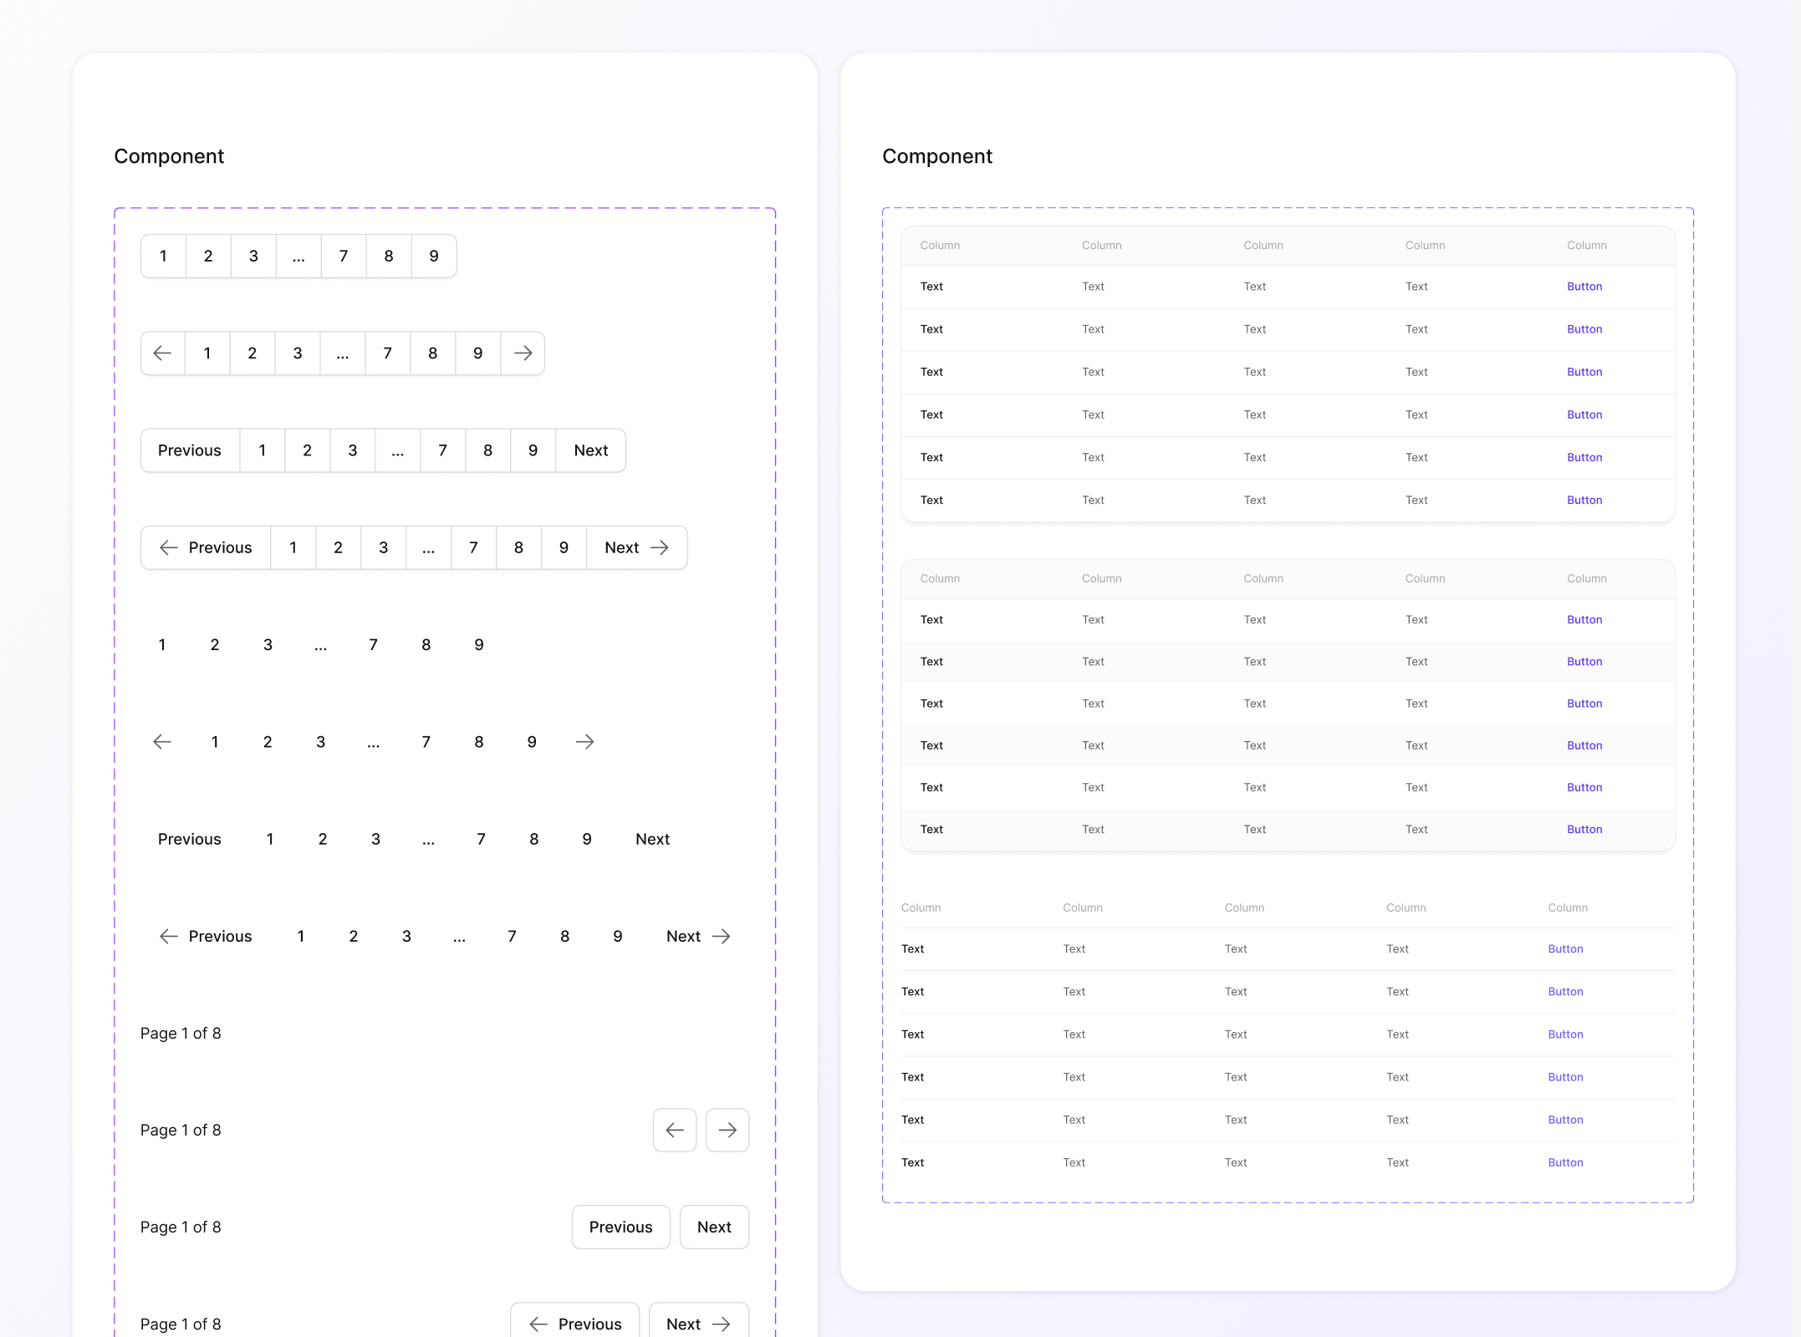Select page 9 in first pagination group
This screenshot has height=1337, width=1801.
[433, 257]
